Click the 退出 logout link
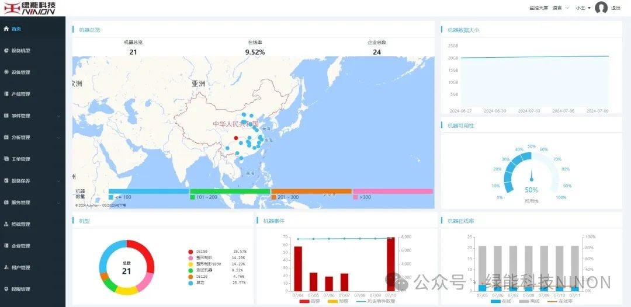 pos(616,8)
